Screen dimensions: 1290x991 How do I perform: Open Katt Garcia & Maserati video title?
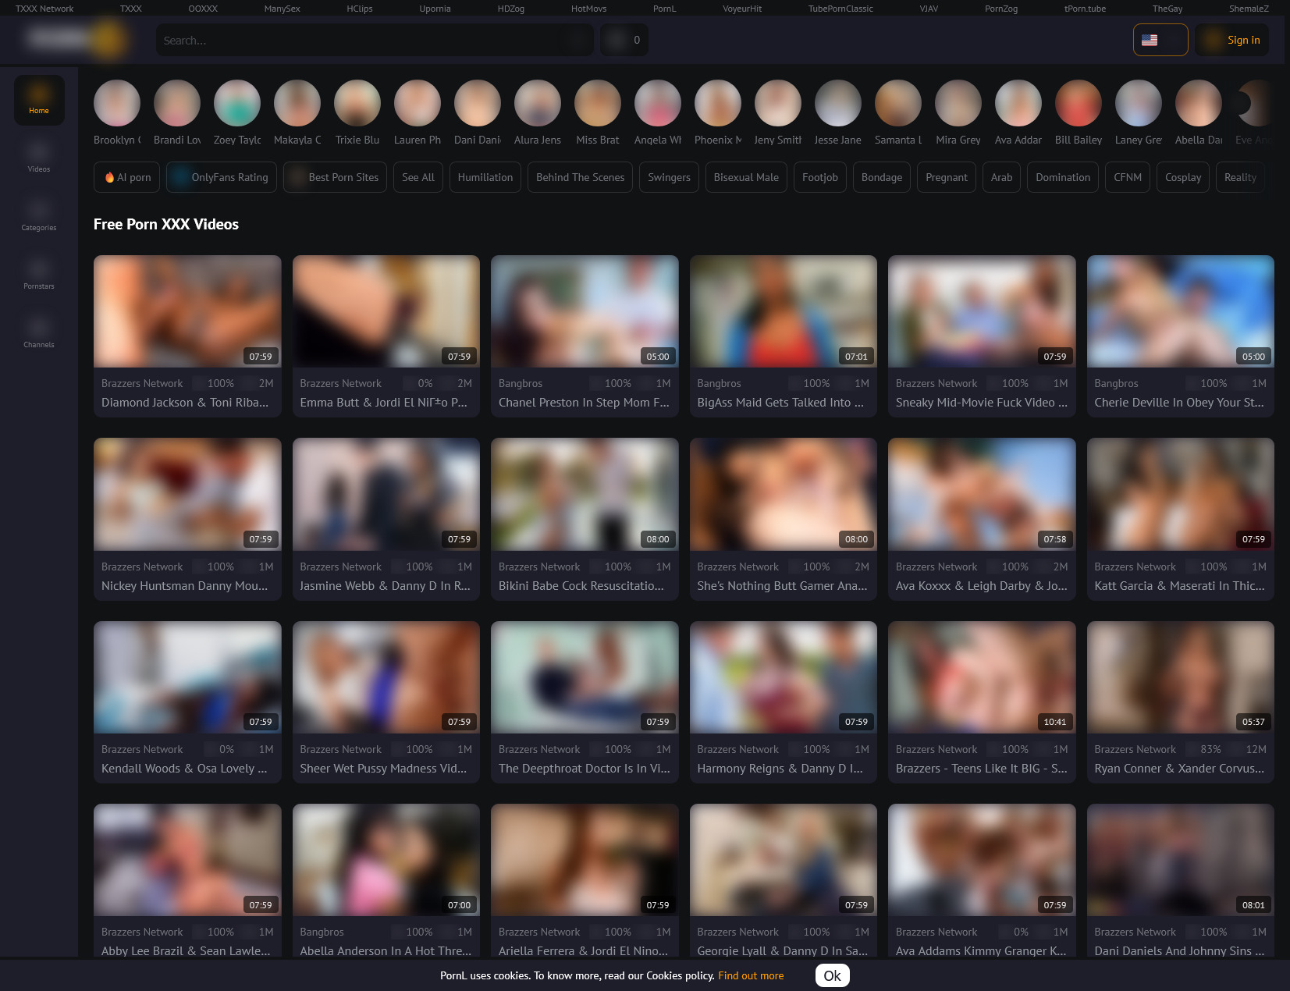click(1180, 586)
